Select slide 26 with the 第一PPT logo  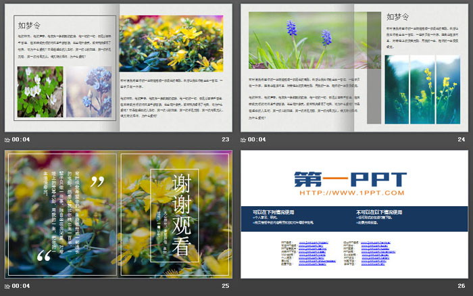pos(354,214)
